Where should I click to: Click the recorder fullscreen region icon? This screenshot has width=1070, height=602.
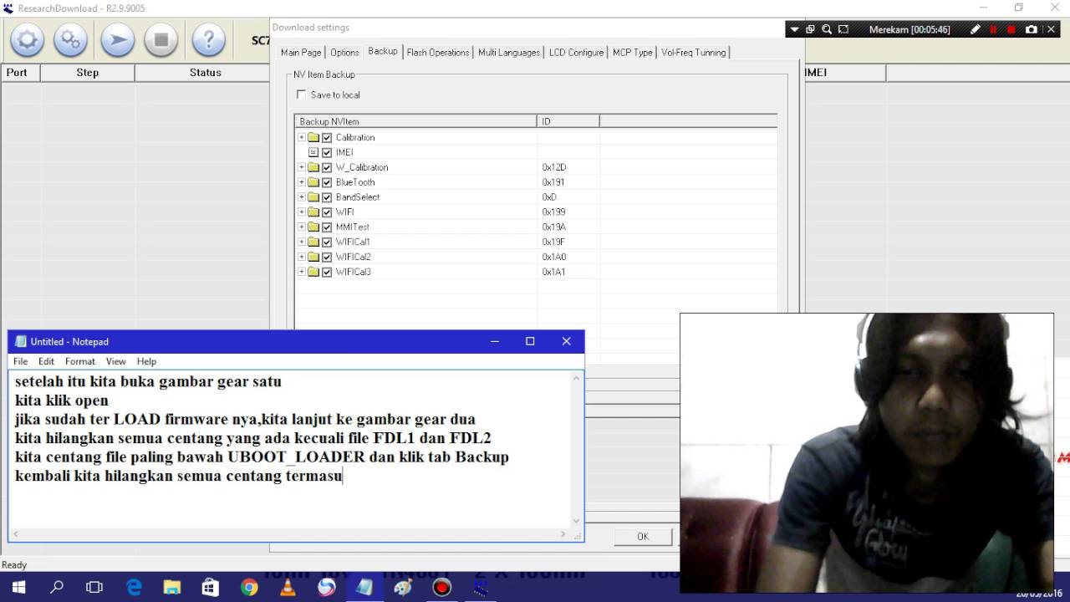[843, 29]
